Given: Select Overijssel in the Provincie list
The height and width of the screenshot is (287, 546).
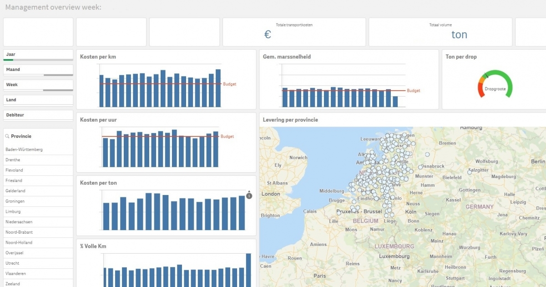Looking at the screenshot, I should pos(38,253).
